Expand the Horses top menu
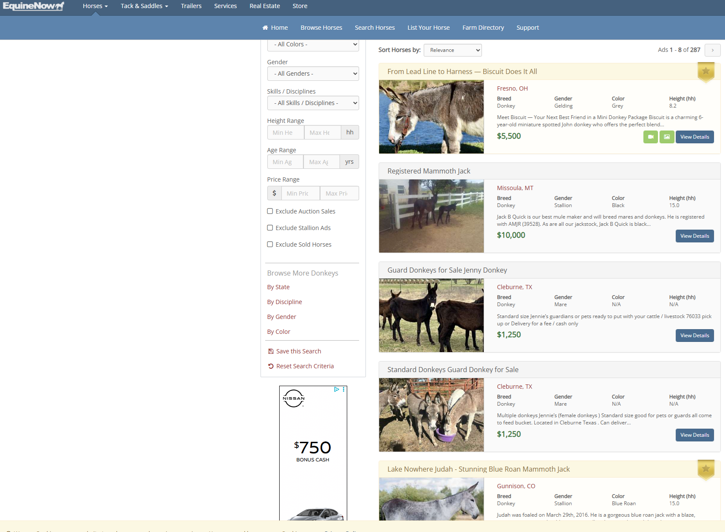The image size is (725, 532). (x=95, y=6)
